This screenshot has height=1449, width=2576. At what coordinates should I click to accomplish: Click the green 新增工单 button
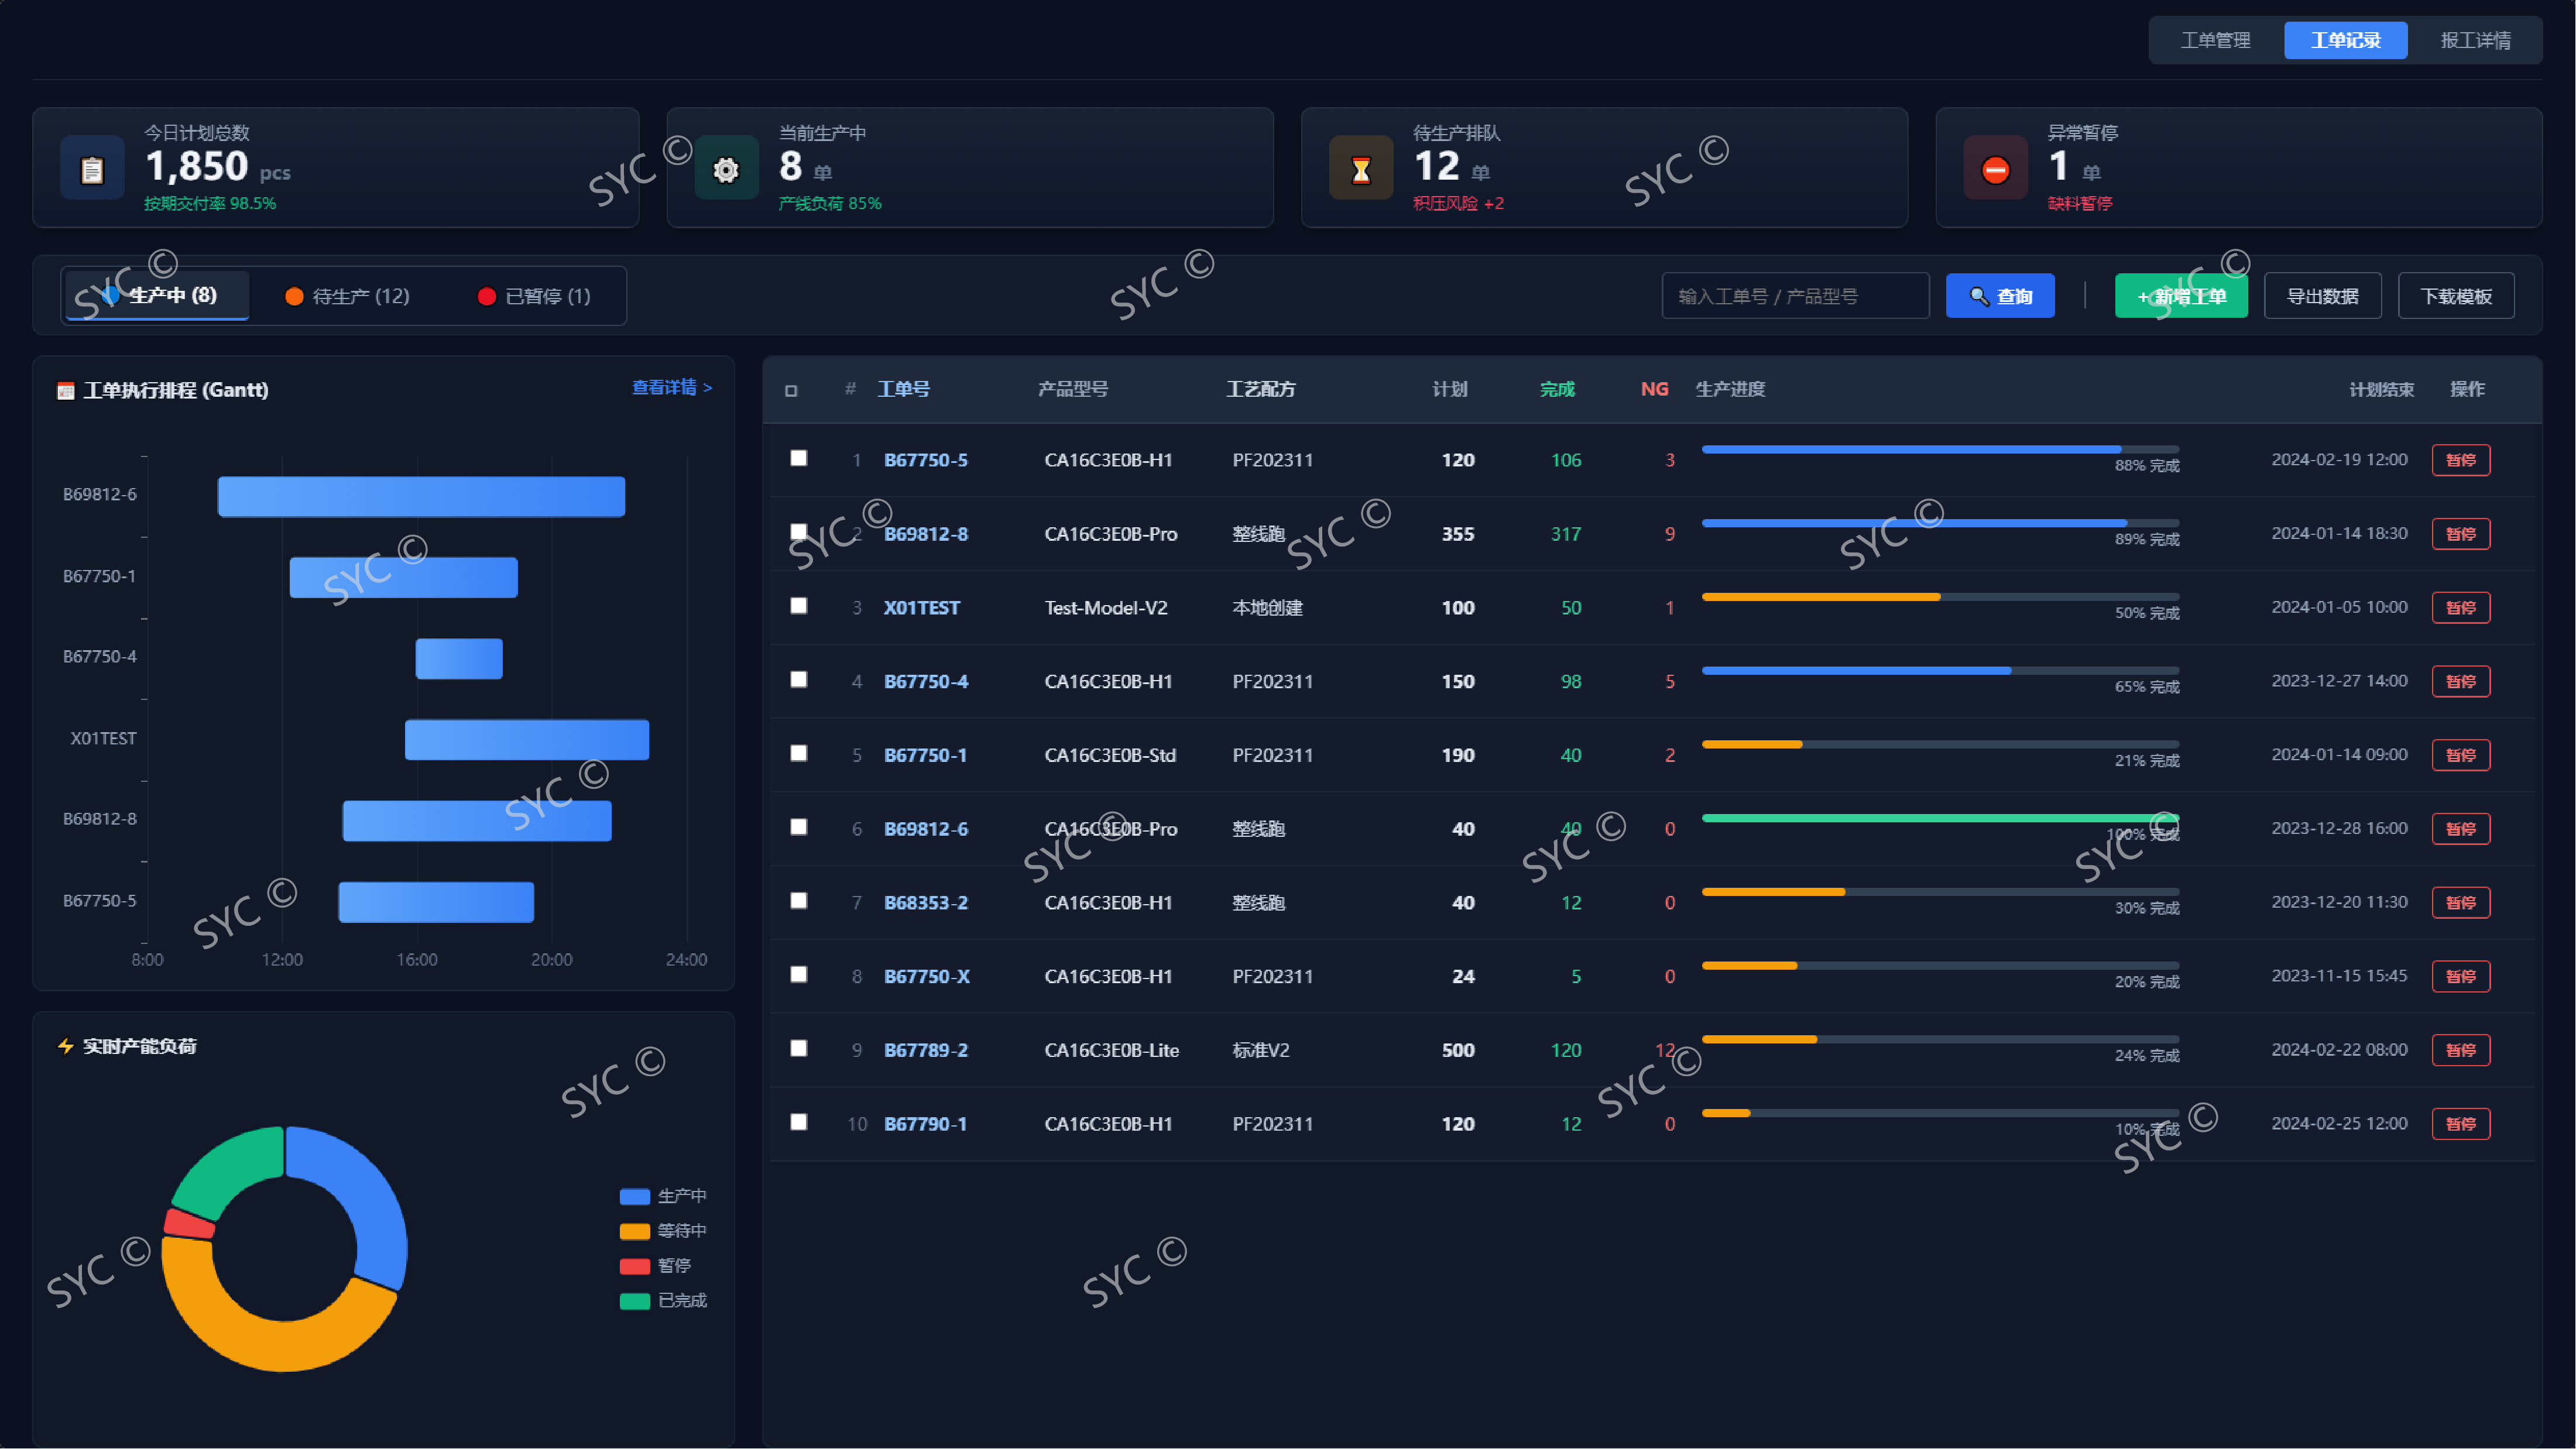coord(2181,296)
